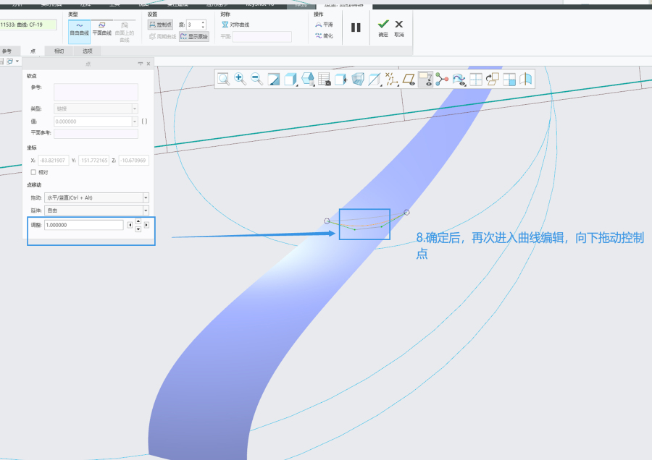
Task: Click the 调整 adjust value input field
Action: pyautogui.click(x=83, y=225)
